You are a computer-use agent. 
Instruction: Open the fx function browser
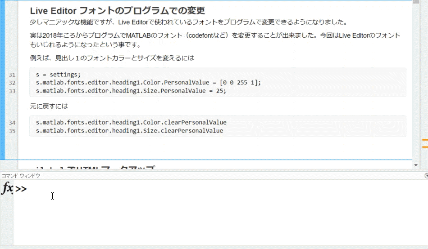[x=7, y=188]
